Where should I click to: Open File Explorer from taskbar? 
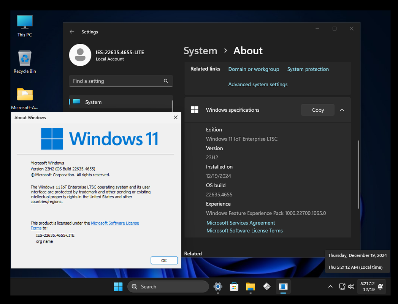tap(251, 287)
